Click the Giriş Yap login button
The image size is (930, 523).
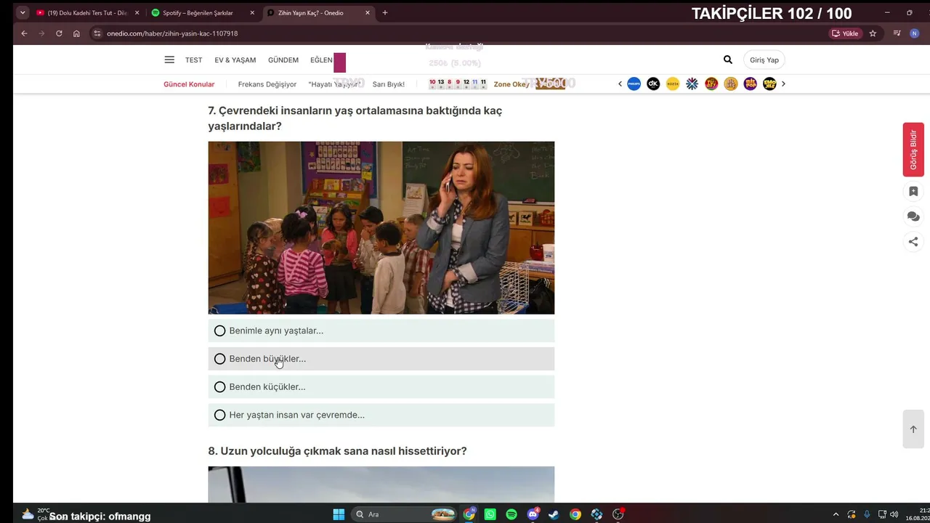click(x=764, y=60)
